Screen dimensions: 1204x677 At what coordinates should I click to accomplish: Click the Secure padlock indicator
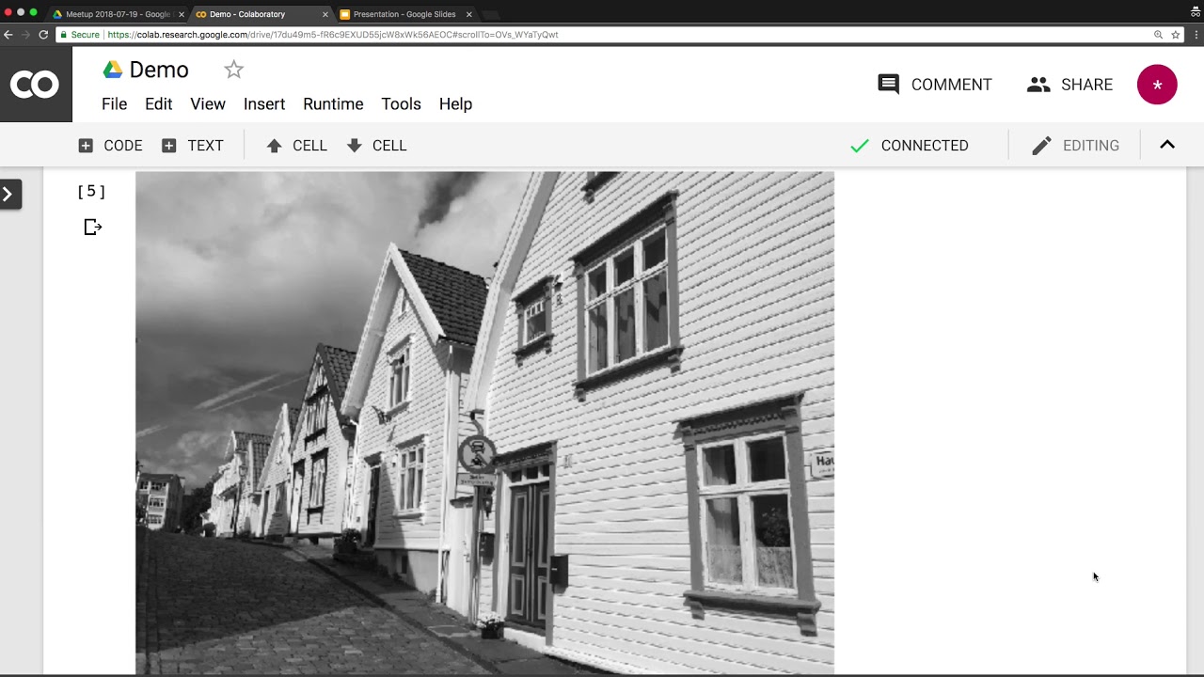80,35
